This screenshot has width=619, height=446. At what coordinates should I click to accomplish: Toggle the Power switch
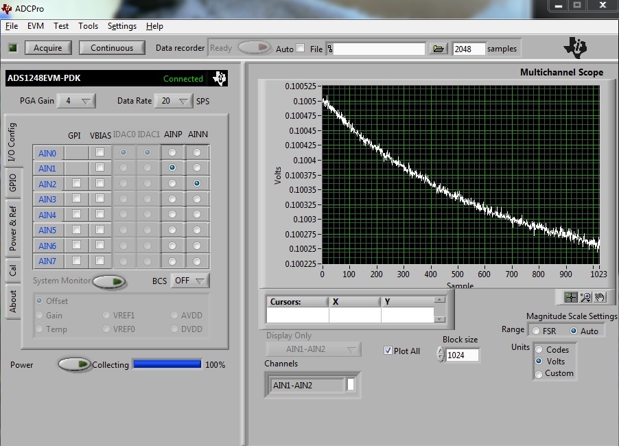point(74,364)
